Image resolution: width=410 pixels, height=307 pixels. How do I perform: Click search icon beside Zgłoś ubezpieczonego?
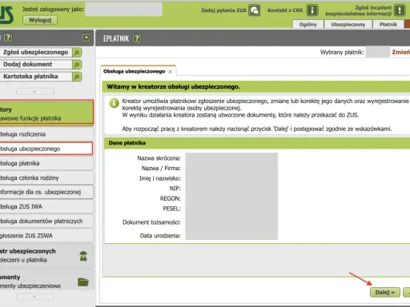pos(77,53)
